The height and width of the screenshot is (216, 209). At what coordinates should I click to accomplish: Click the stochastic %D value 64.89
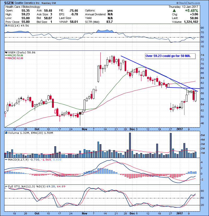61,187
